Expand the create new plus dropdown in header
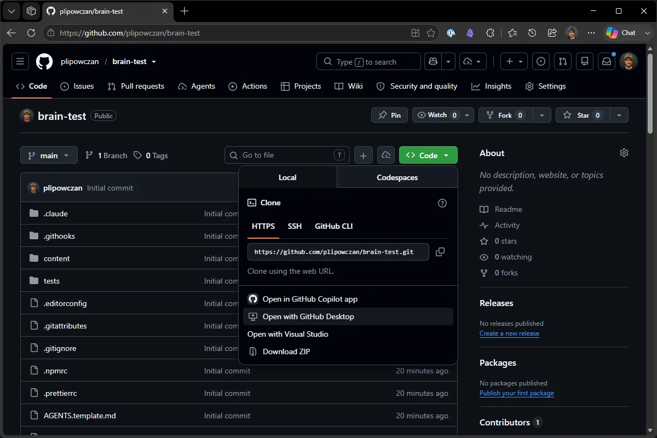This screenshot has height=438, width=657. 514,61
